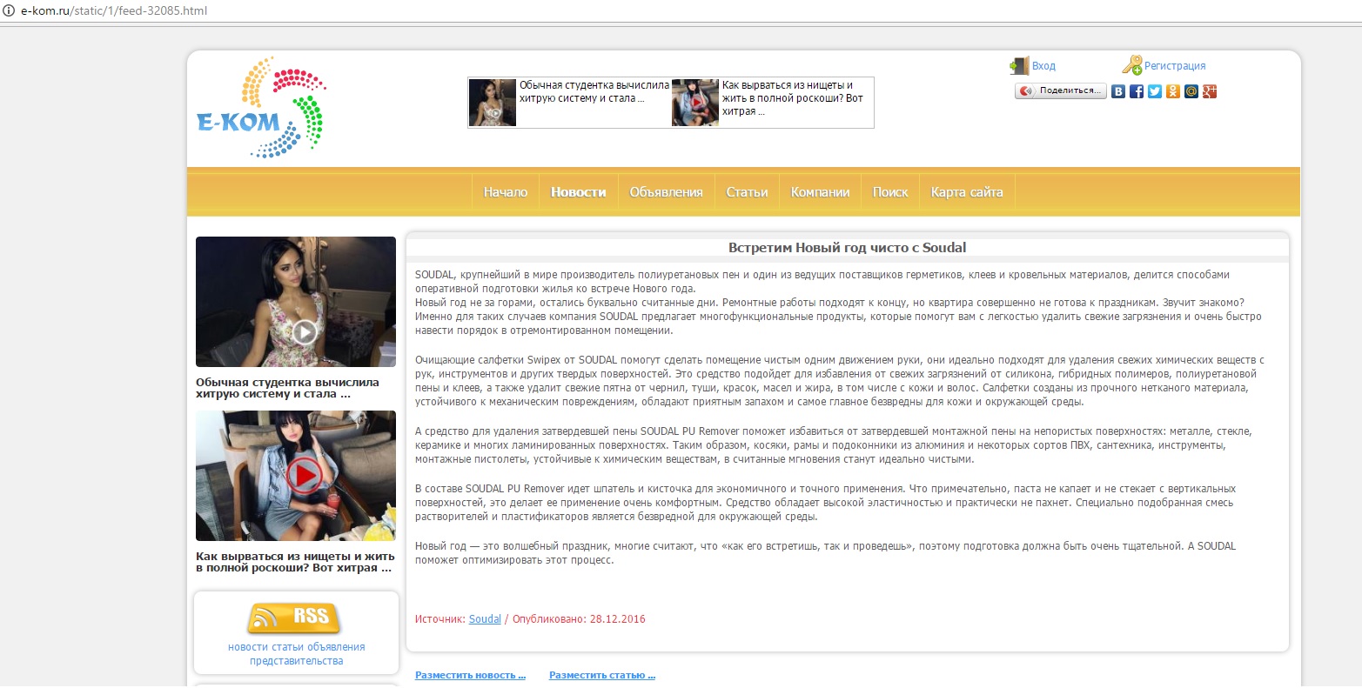Switch to the Статьи menu section
Viewport: 1362px width, 688px height.
(748, 192)
